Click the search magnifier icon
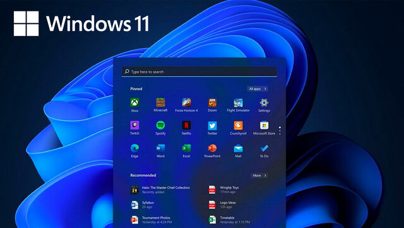404x228 pixels. point(127,71)
